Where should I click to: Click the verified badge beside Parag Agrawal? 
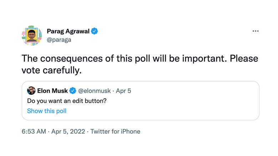tap(94, 31)
